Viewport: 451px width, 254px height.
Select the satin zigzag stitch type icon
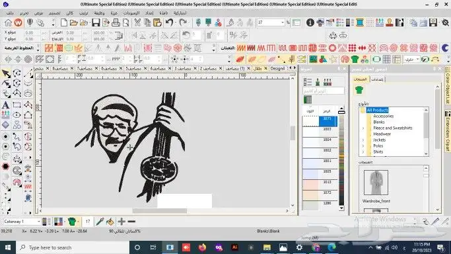pyautogui.click(x=241, y=48)
